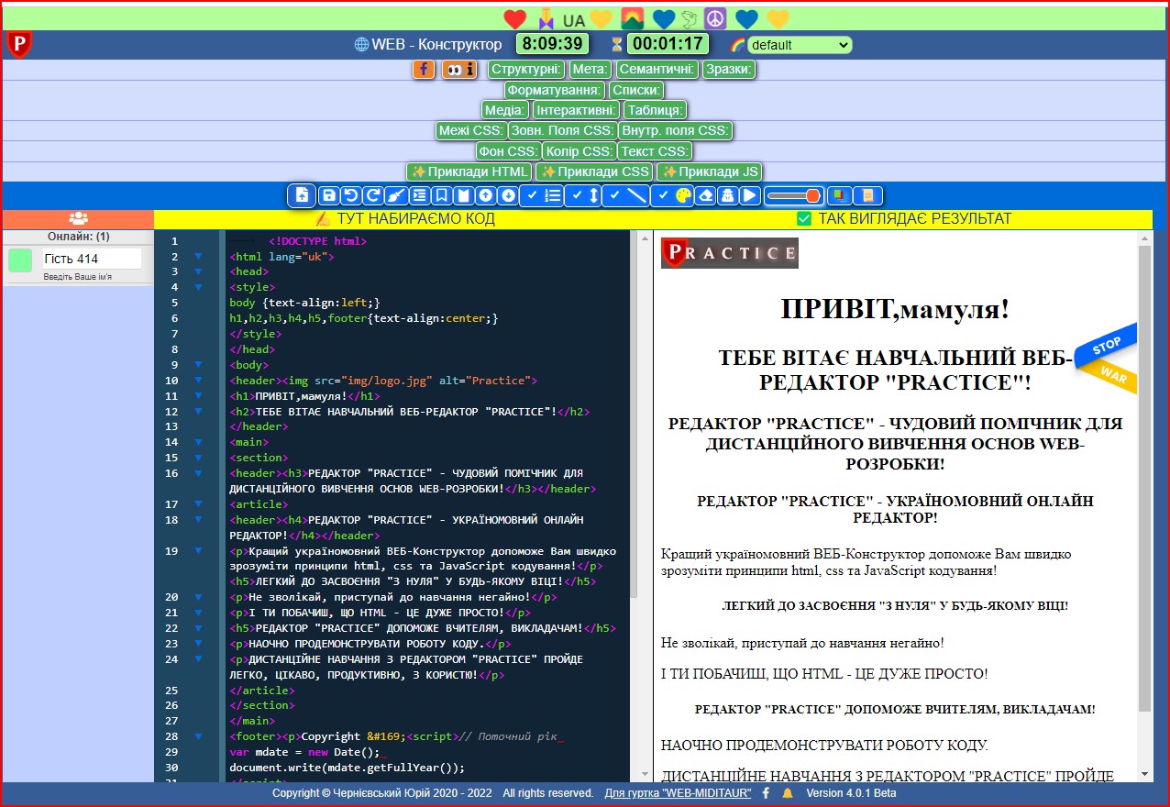Toggle the vertical arrows checkbox
The width and height of the screenshot is (1170, 807).
click(583, 195)
